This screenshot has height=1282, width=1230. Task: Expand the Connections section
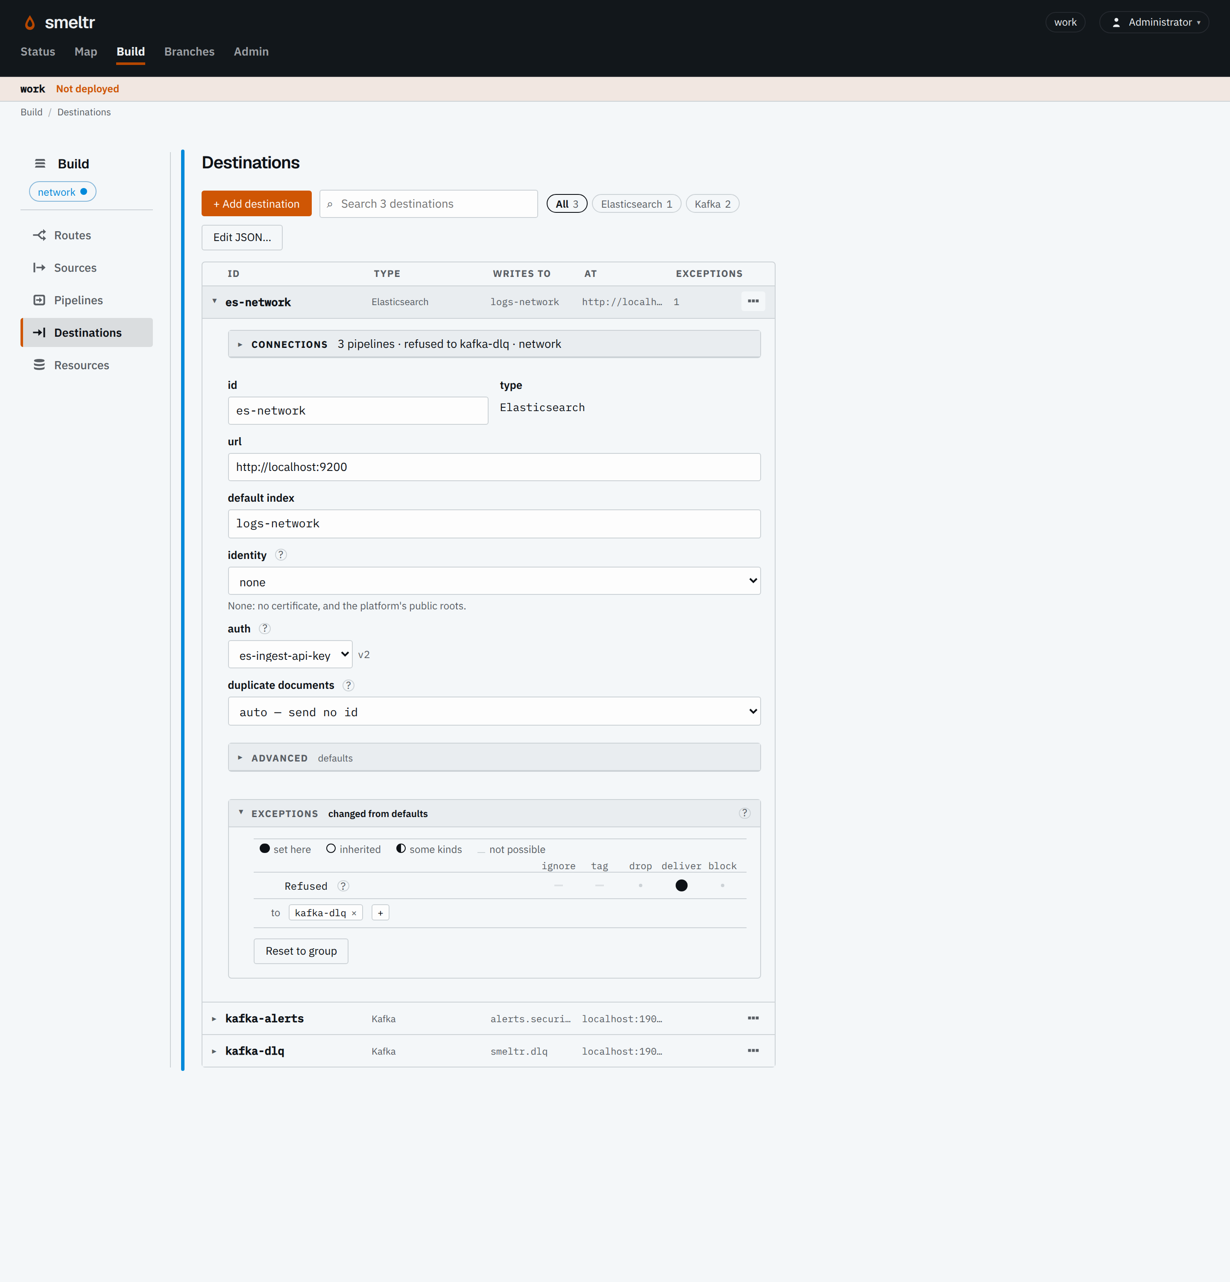point(494,344)
